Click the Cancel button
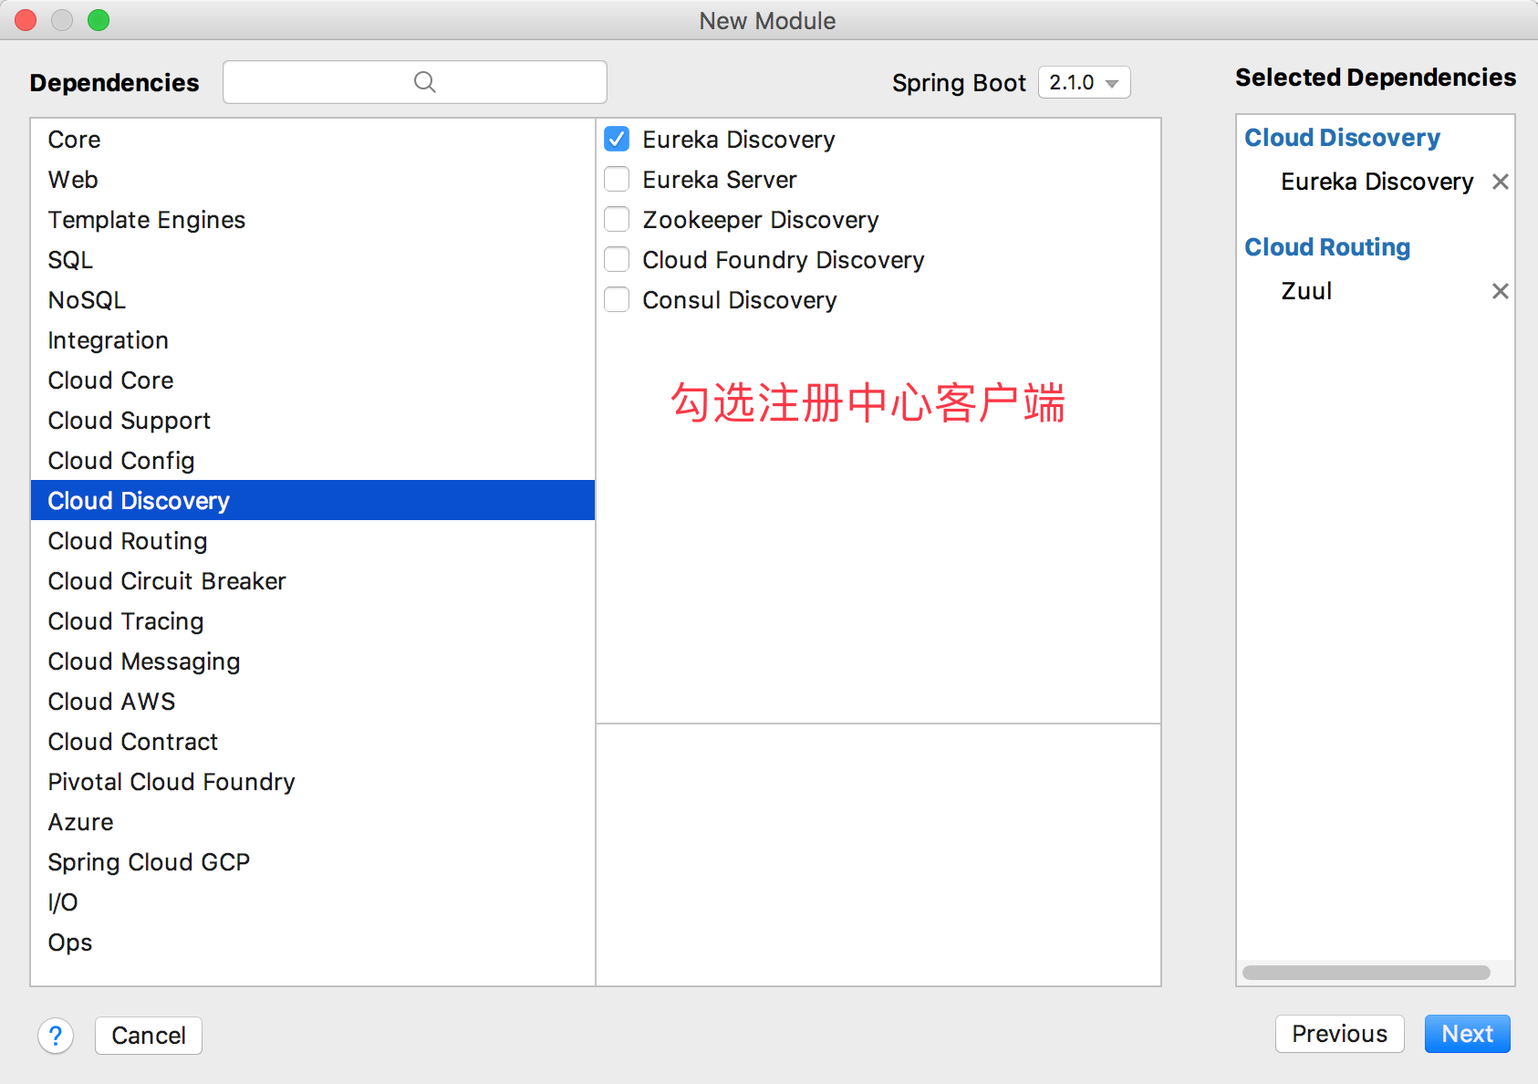 click(149, 1036)
